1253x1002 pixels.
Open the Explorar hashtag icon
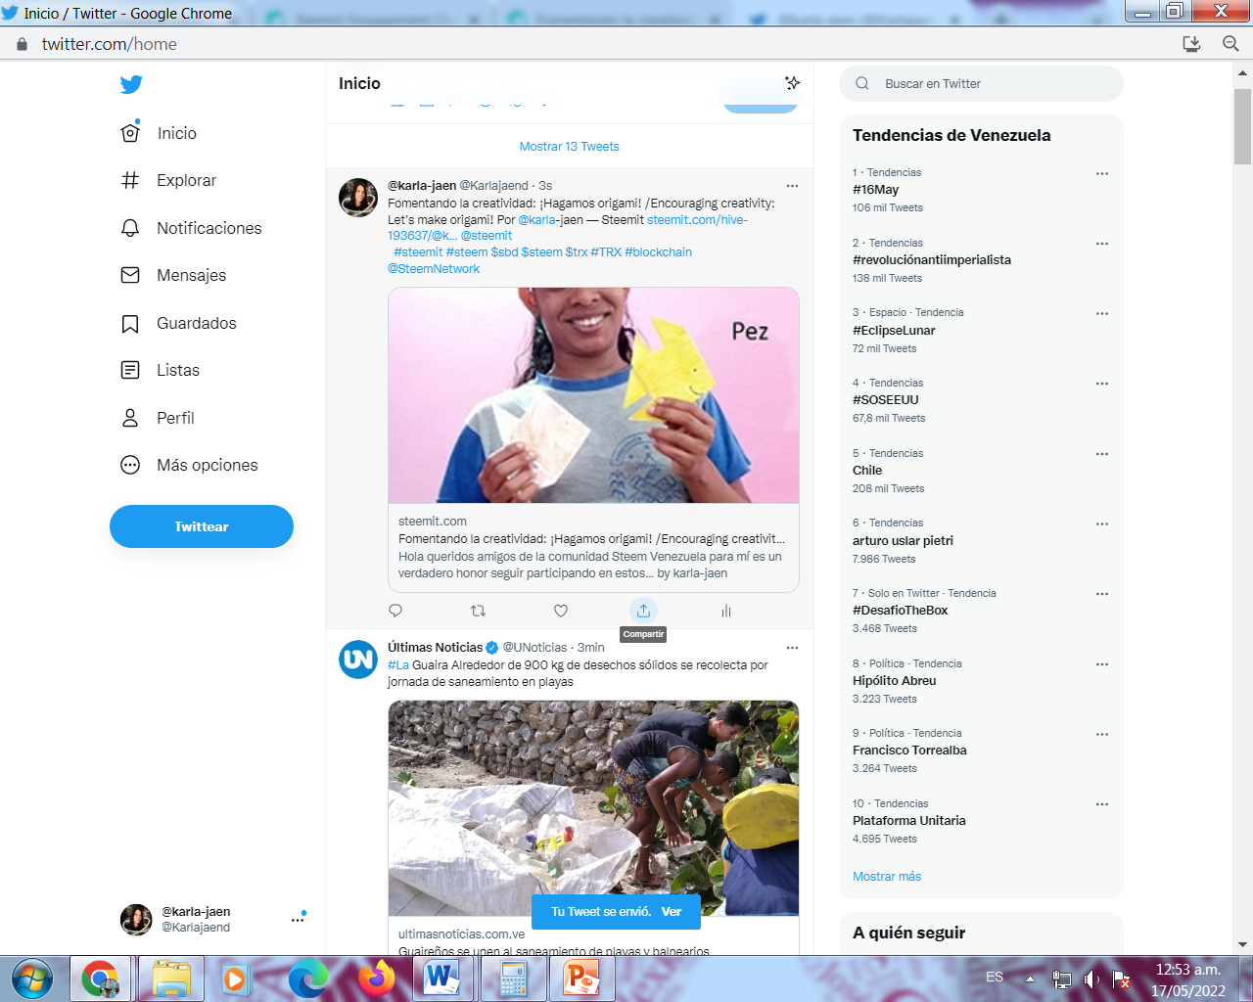[130, 180]
